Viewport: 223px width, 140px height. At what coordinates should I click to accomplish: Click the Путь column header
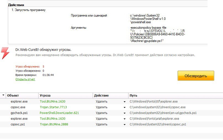(133, 96)
